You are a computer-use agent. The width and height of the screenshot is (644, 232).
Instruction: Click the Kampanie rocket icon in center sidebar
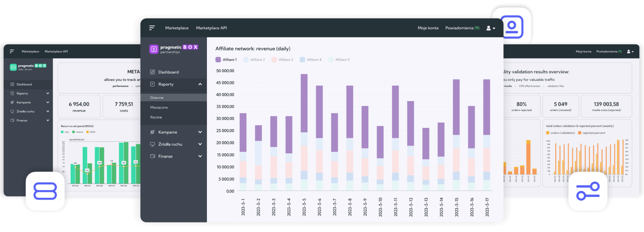click(152, 132)
